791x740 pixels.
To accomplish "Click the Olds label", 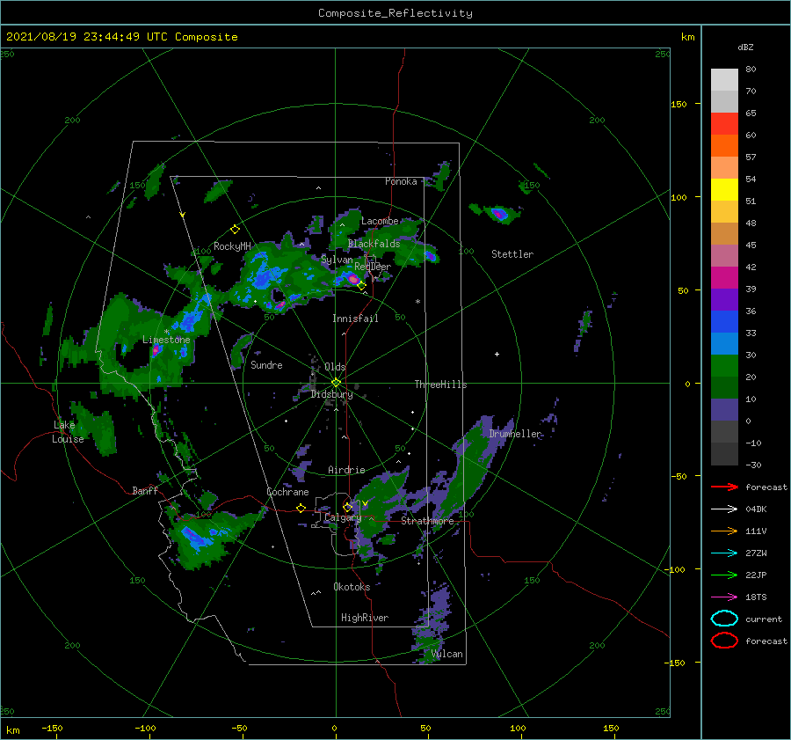I will click(335, 366).
